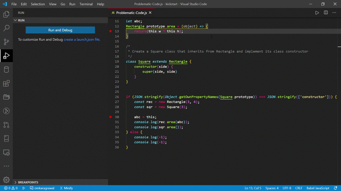The width and height of the screenshot is (341, 191).
Task: Open the Explorer view in activity bar
Action: [x=6, y=14]
